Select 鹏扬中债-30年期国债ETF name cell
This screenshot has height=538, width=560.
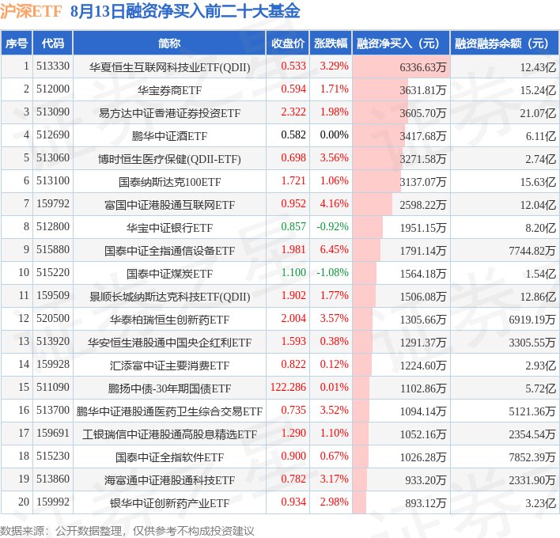169,388
